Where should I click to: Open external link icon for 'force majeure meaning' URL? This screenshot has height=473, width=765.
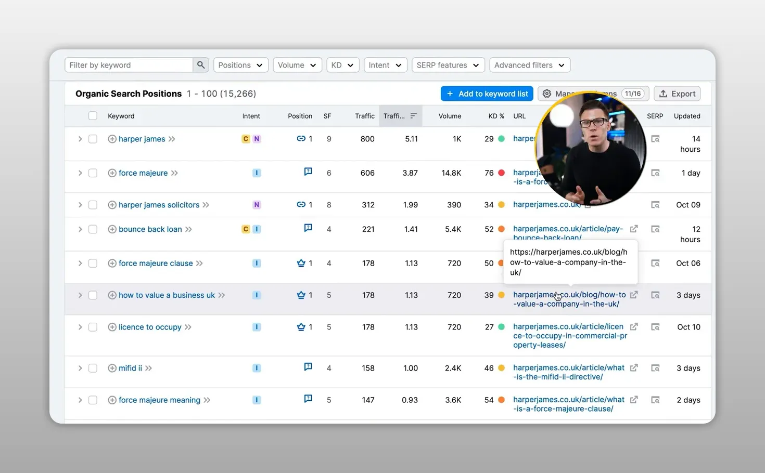coord(634,400)
